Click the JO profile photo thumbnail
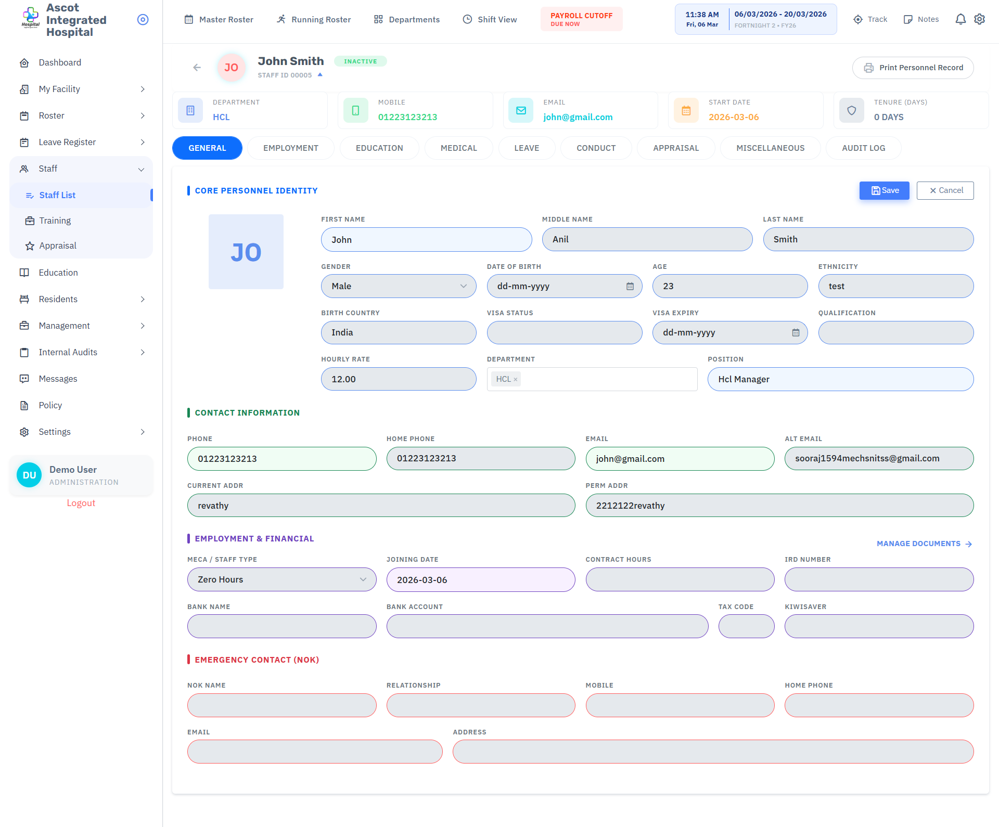999x827 pixels. click(246, 252)
